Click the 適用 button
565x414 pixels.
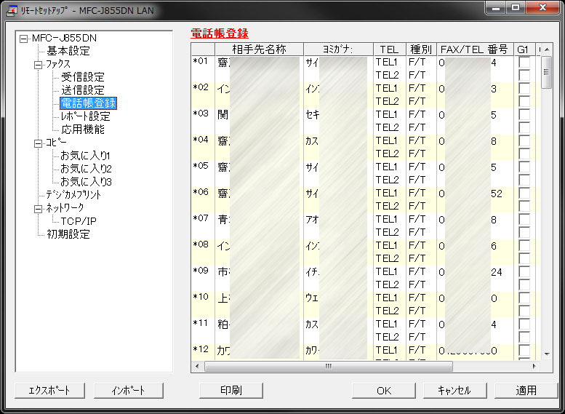pos(526,391)
